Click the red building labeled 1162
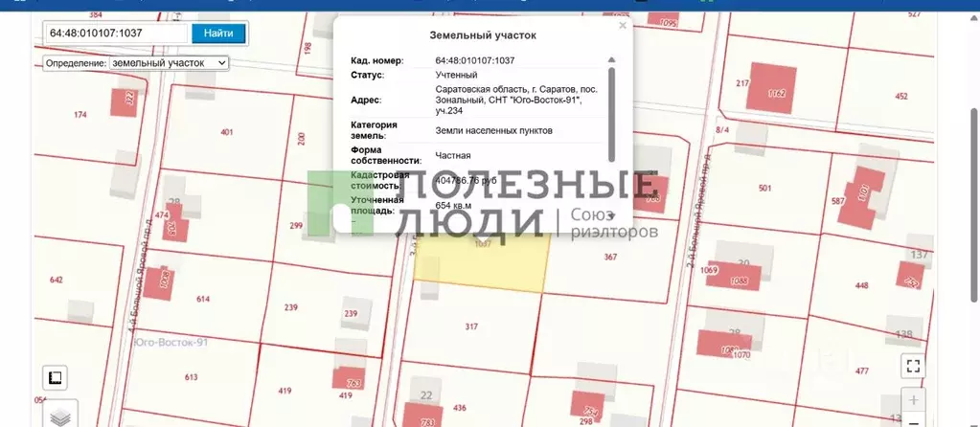The image size is (980, 427). [x=772, y=87]
